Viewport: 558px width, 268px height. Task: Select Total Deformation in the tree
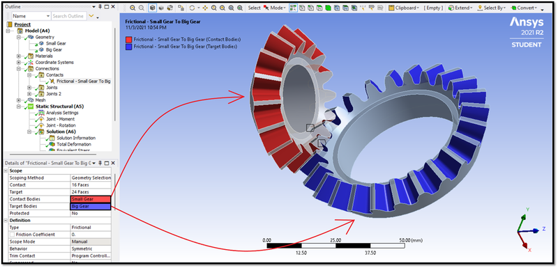tap(74, 145)
